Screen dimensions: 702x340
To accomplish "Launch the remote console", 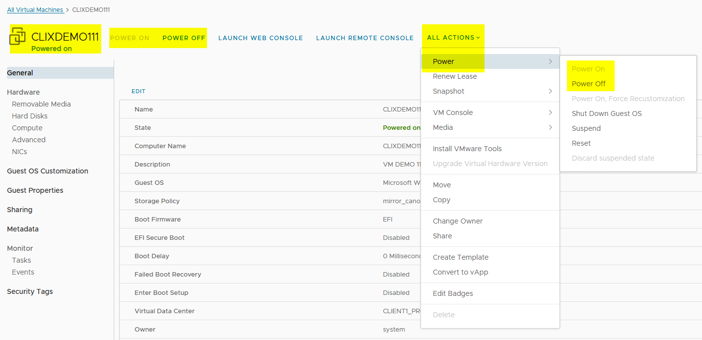I will point(364,38).
